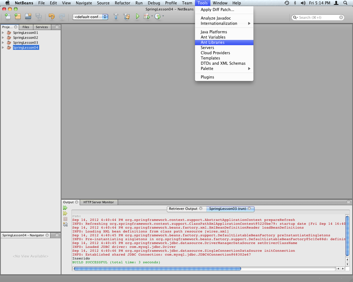
Task: Open Time Machine menu bar icon
Action: (287, 3)
